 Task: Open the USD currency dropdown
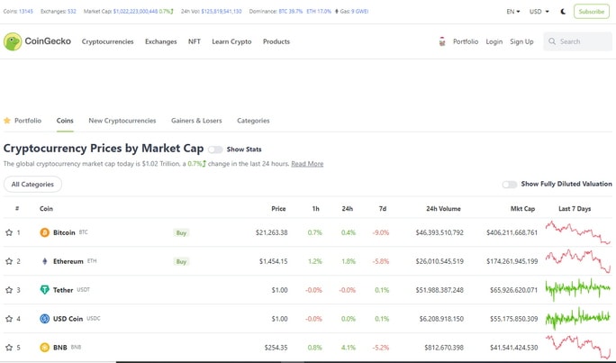pyautogui.click(x=539, y=12)
